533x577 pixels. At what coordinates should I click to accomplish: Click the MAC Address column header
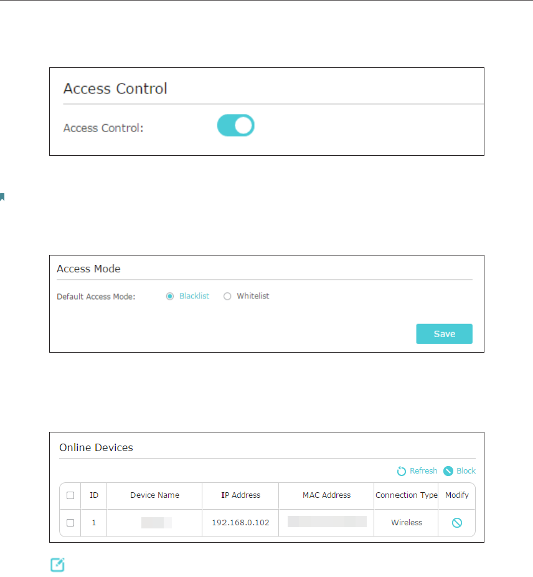[326, 495]
